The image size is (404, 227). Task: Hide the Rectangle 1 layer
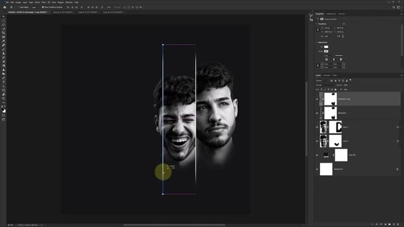[x=317, y=113]
